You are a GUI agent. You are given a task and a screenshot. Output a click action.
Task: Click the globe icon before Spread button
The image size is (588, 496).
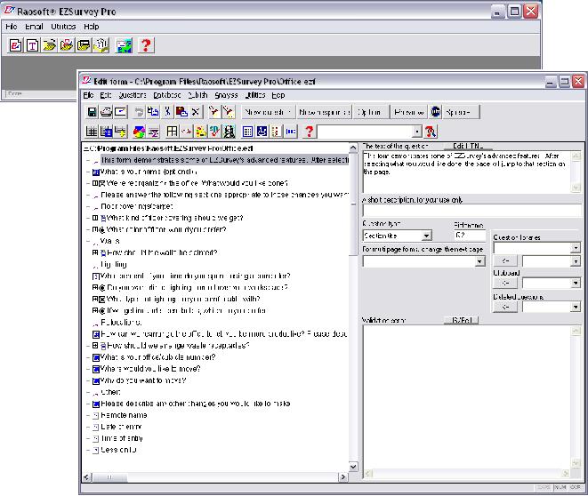(435, 112)
